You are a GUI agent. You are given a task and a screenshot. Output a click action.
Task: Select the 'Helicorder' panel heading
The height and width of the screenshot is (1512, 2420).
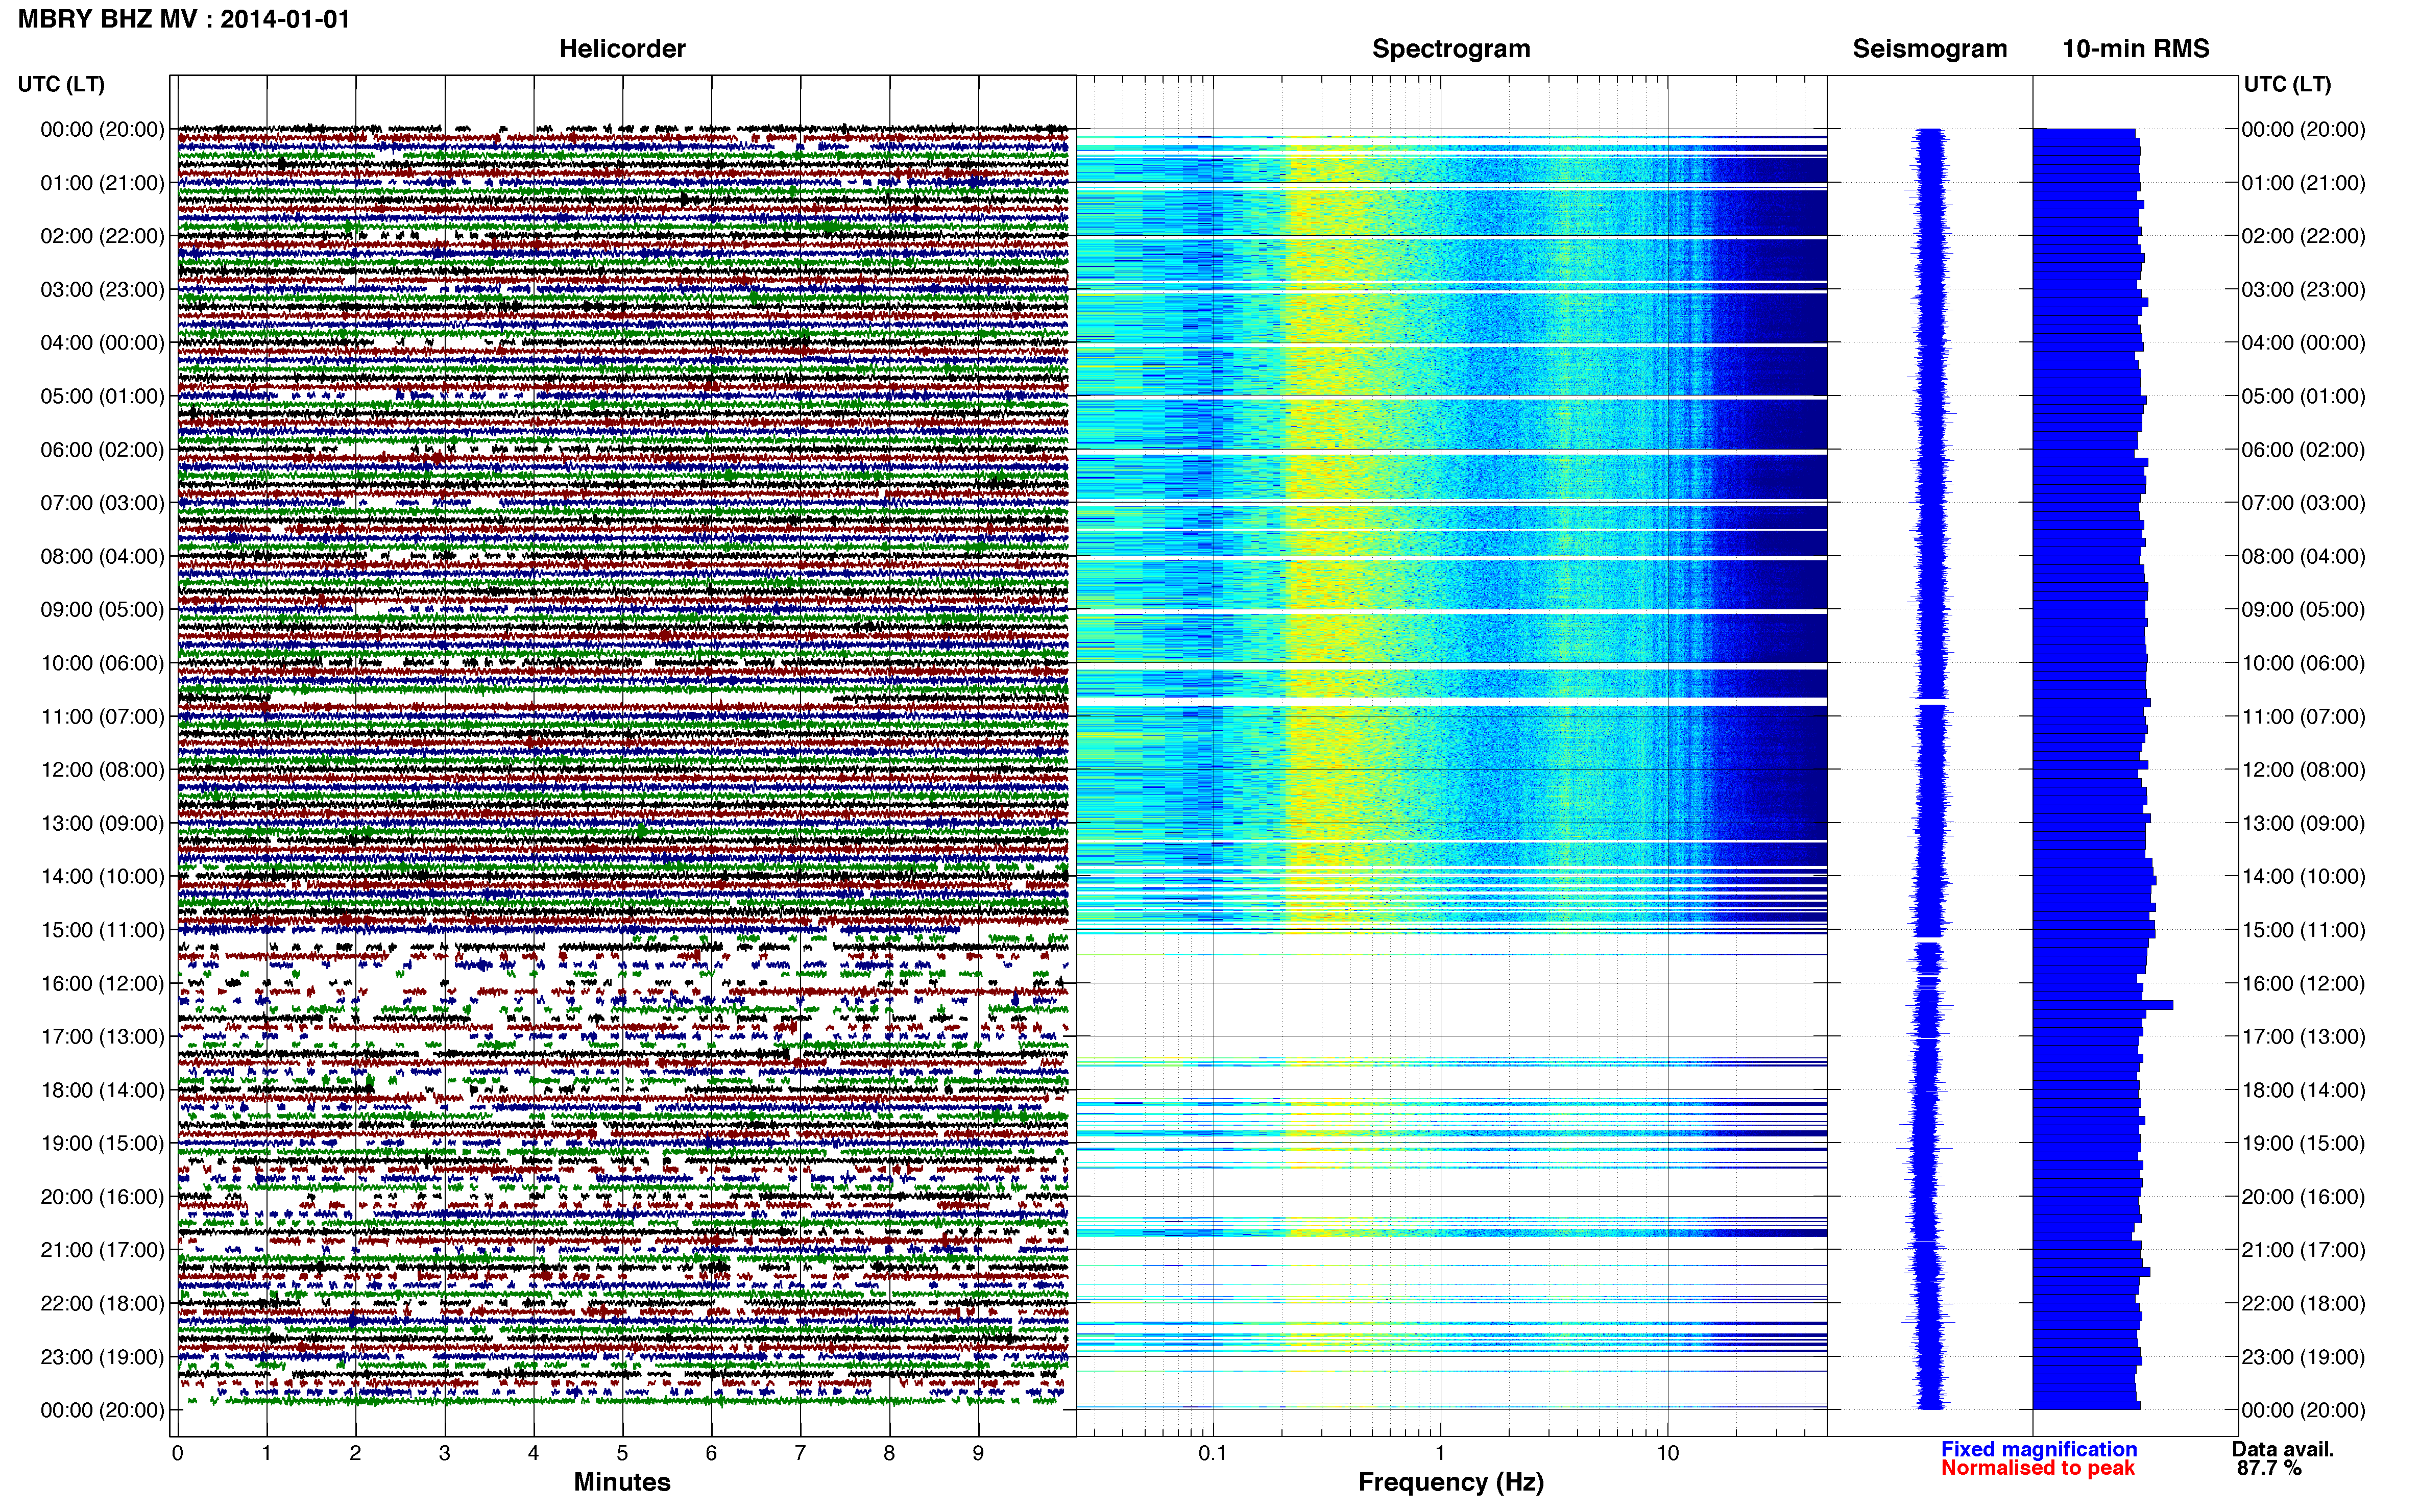(622, 49)
